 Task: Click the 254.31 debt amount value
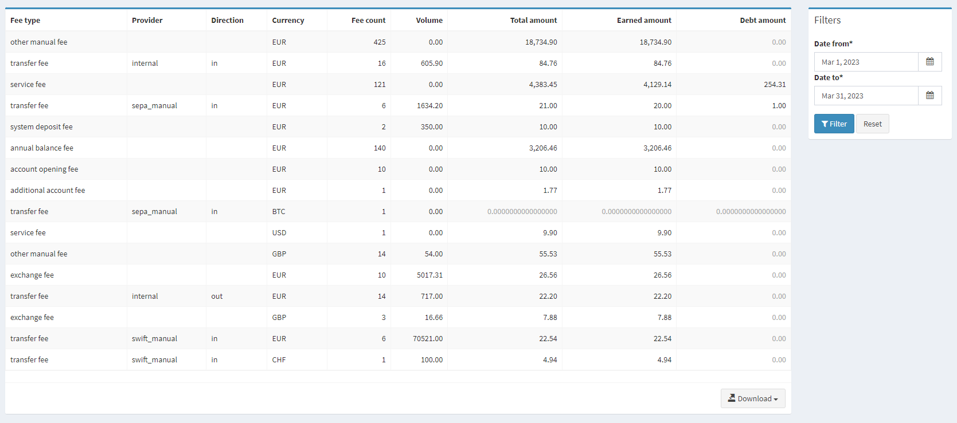[775, 84]
